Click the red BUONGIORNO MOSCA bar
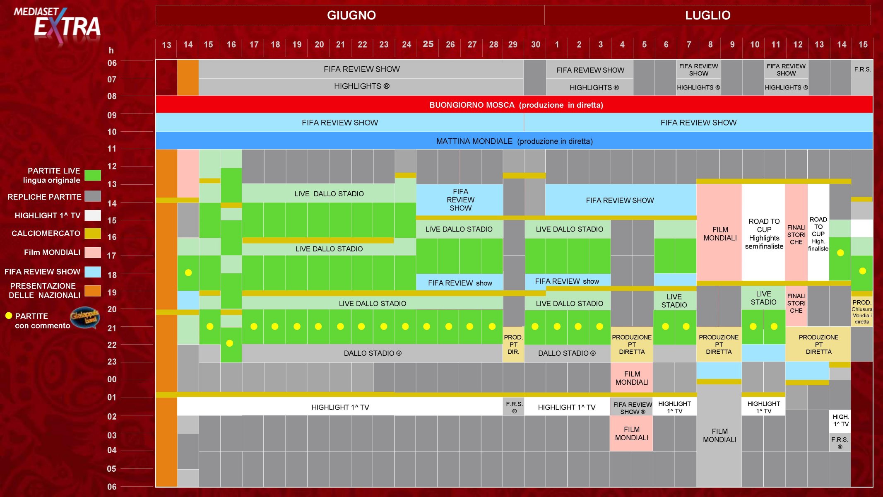 [x=514, y=104]
